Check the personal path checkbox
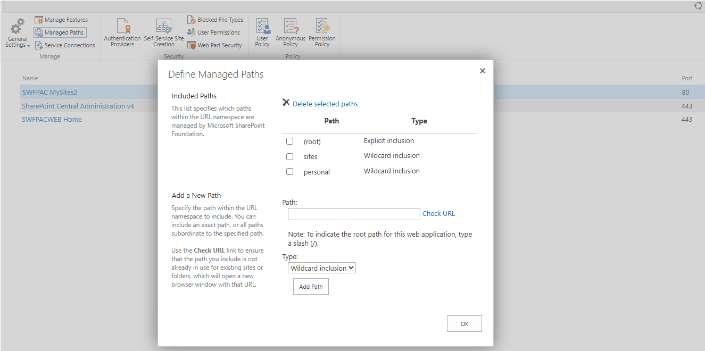The height and width of the screenshot is (351, 705). click(290, 172)
